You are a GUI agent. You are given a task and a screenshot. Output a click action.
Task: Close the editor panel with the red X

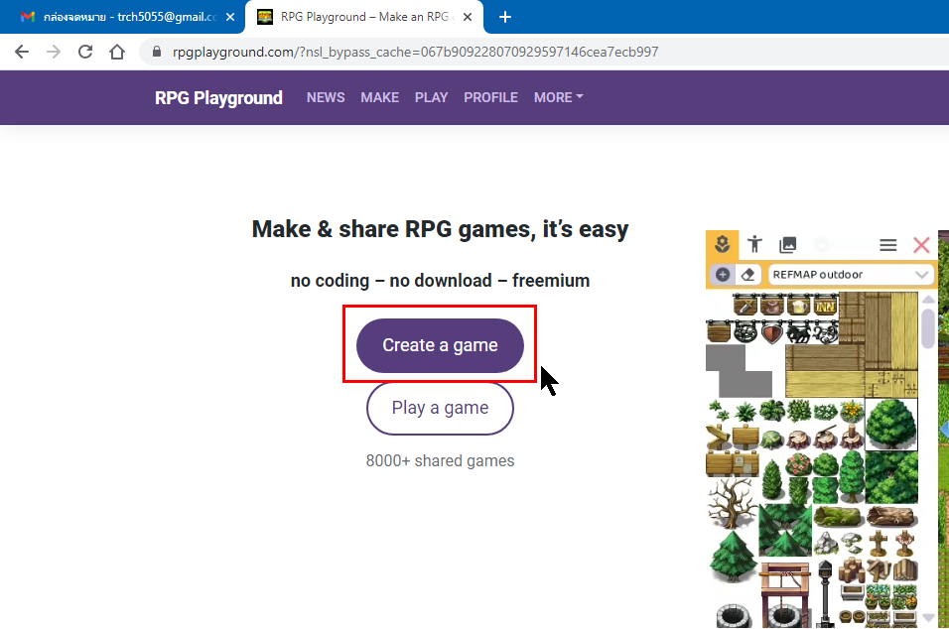921,245
